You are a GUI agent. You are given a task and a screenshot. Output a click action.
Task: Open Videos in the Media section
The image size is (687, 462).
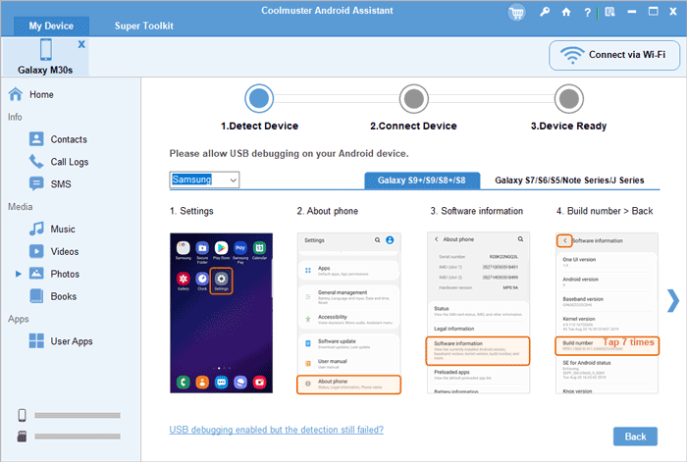pos(66,251)
